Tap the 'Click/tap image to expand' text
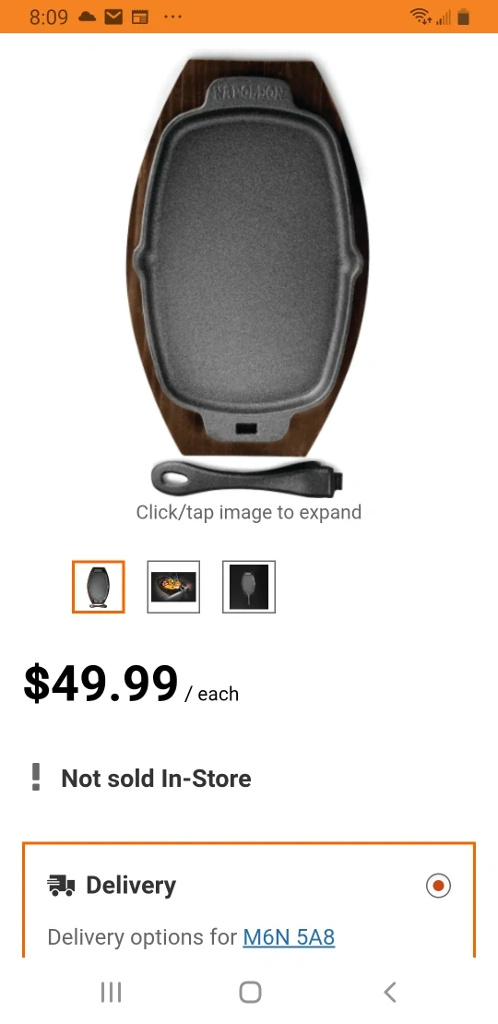 click(249, 512)
